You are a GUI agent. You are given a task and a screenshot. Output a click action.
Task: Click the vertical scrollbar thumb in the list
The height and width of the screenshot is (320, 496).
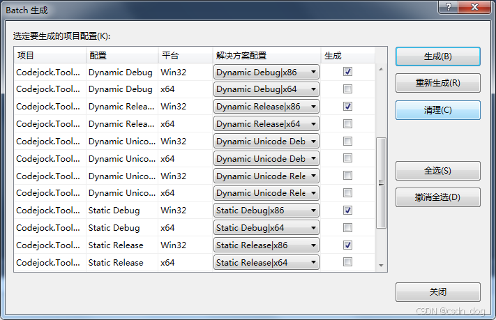click(381, 183)
